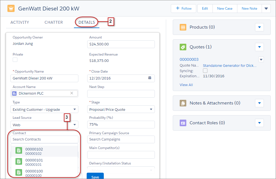Click the Contact Roles (0) title
Image resolution: width=276 pixels, height=179 pixels.
[x=207, y=123]
